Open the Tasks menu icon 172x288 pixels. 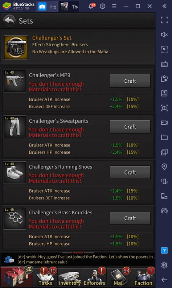45,277
